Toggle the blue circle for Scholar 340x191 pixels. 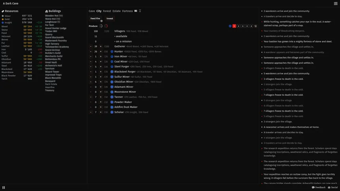(x=112, y=112)
